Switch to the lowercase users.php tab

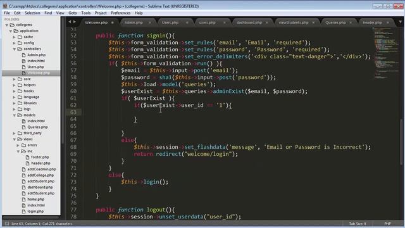(x=207, y=23)
